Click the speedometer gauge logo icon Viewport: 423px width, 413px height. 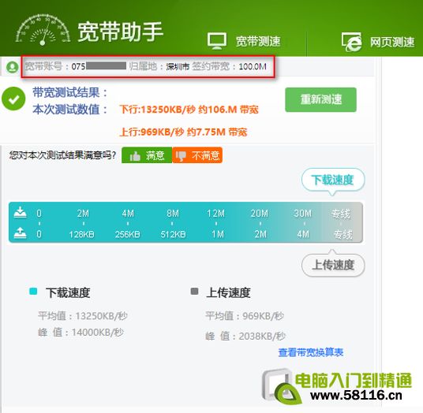pos(43,30)
